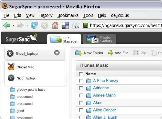Click the Chiclet Mac cow icon
162x119 pixels.
11,67
